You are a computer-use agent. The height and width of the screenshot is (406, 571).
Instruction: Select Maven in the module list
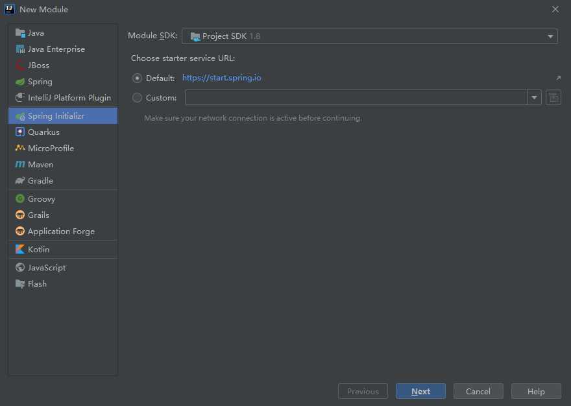(63, 165)
